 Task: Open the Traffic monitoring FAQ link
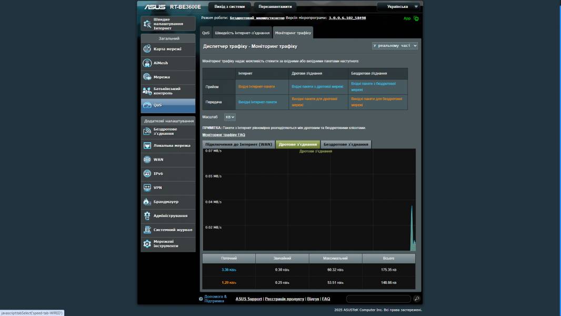(224, 134)
